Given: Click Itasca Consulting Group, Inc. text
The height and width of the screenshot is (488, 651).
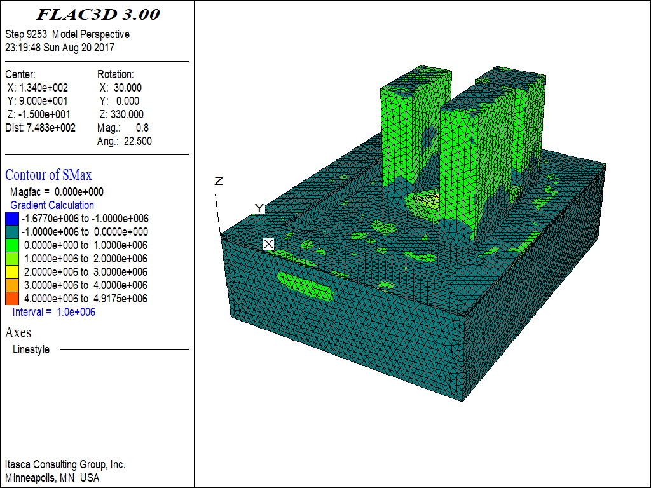Looking at the screenshot, I should pos(65,464).
